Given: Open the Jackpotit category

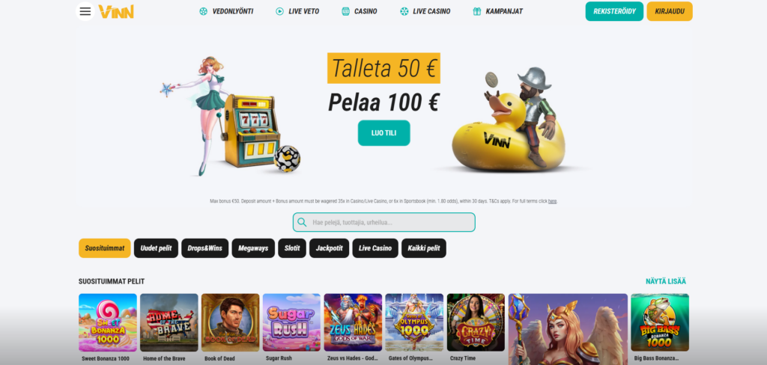Looking at the screenshot, I should click(330, 248).
